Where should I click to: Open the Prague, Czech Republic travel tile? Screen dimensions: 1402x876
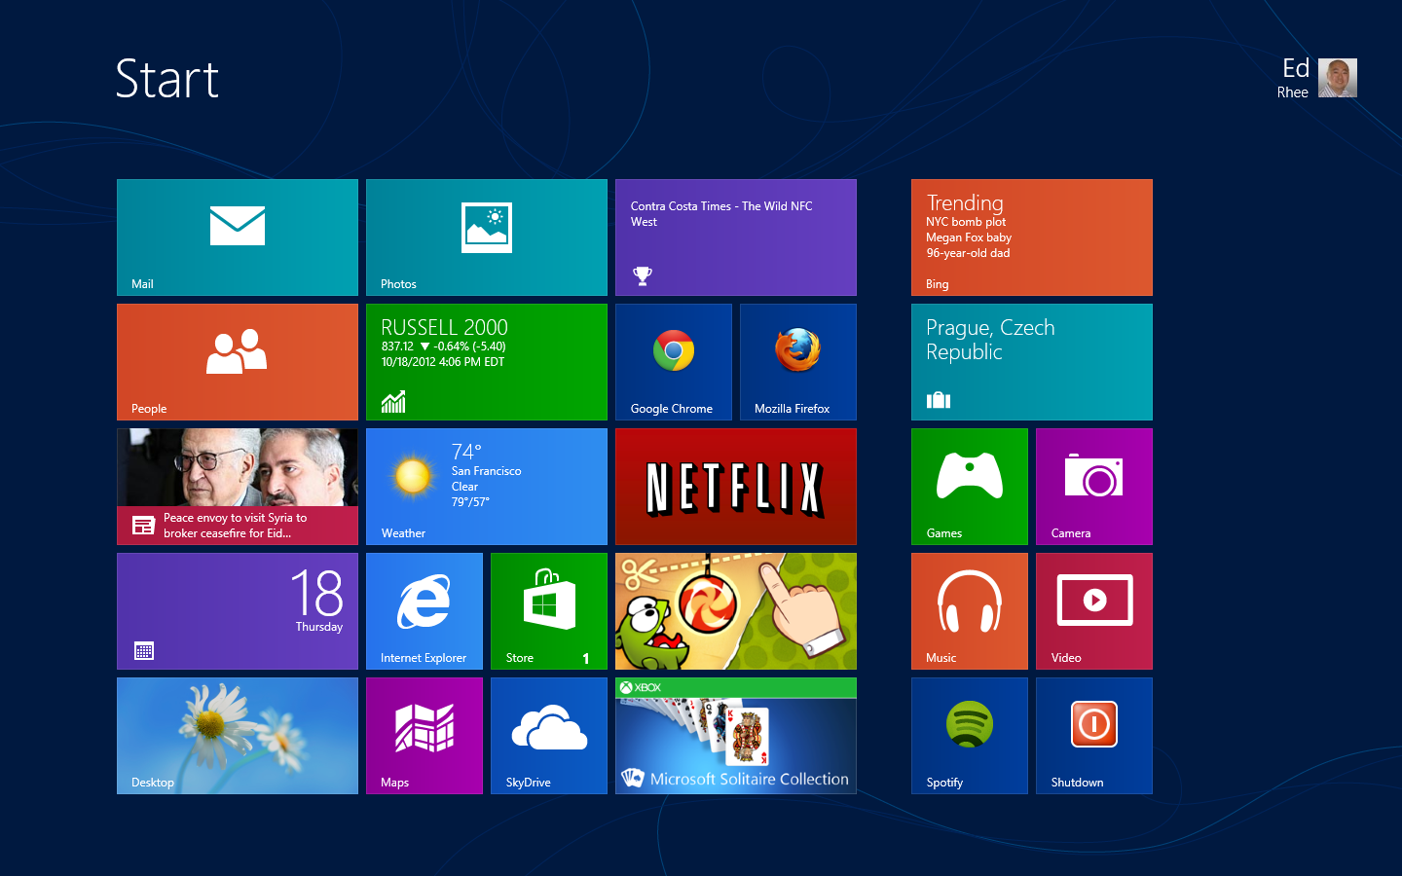pyautogui.click(x=1032, y=362)
